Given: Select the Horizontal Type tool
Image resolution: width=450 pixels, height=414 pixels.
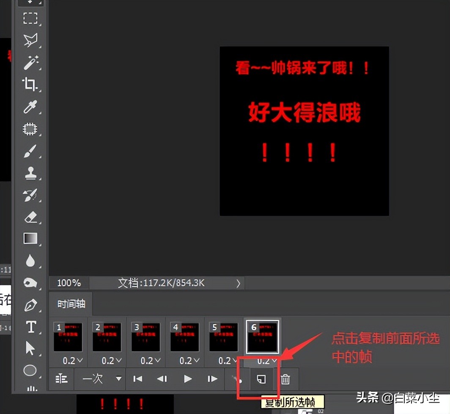Looking at the screenshot, I should coord(30,327).
